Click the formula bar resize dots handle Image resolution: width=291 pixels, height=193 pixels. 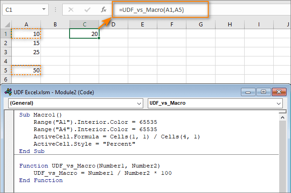click(x=55, y=10)
